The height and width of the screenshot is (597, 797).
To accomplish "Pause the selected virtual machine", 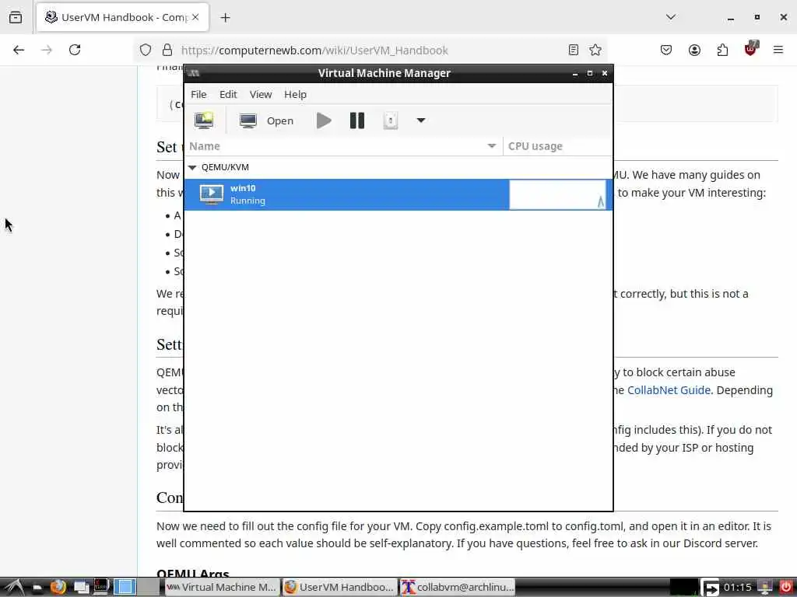I will pos(356,120).
